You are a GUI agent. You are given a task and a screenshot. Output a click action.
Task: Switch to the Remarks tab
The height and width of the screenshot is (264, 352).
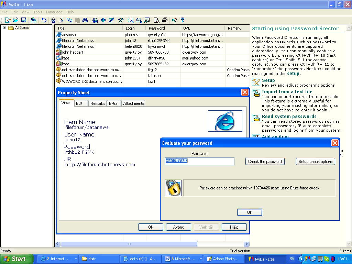coord(97,103)
